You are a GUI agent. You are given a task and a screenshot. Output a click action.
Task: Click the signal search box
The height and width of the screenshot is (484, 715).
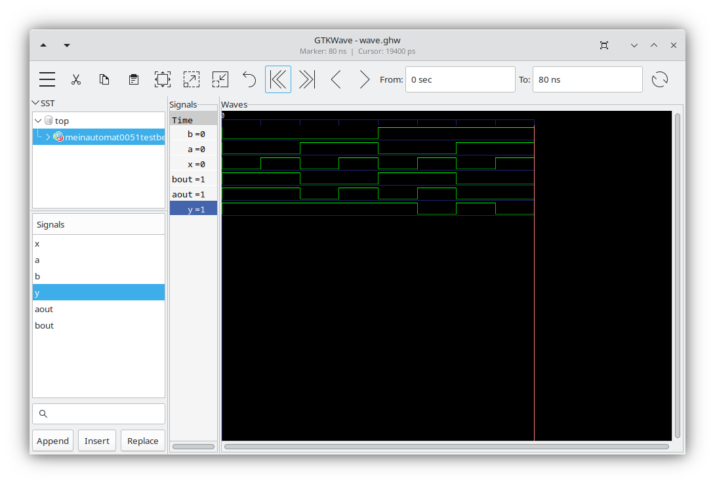point(98,413)
